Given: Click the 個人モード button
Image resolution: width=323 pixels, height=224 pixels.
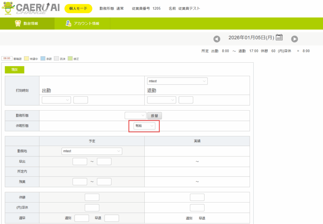Looking at the screenshot, I should [x=78, y=8].
